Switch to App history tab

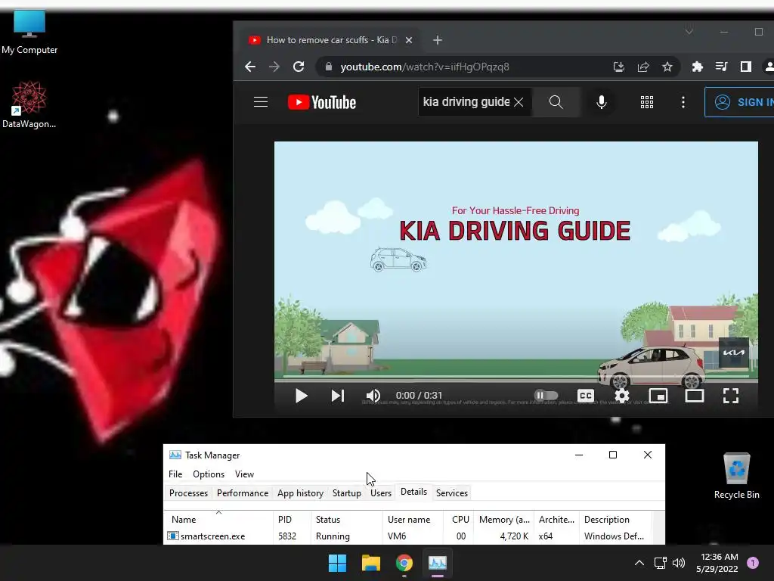300,493
